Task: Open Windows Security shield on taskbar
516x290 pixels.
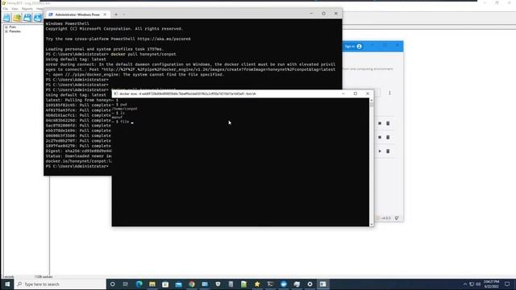Action: point(218,284)
